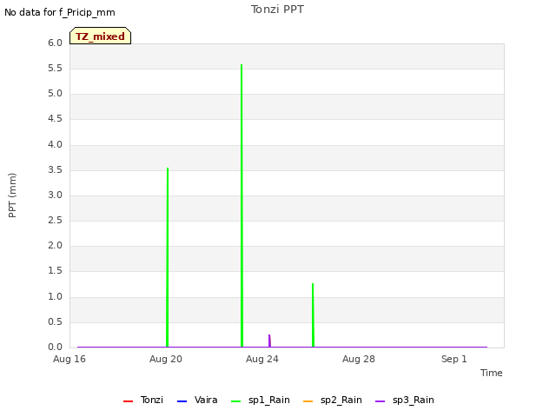Click the tallest green spike near Aug 23
Screen dimensions: 556x417
coord(242,206)
